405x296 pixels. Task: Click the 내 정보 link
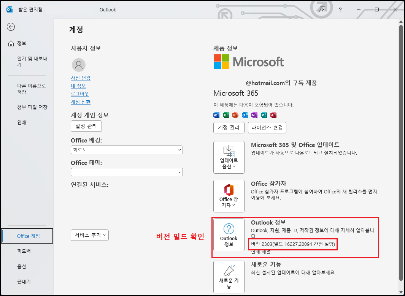78,86
